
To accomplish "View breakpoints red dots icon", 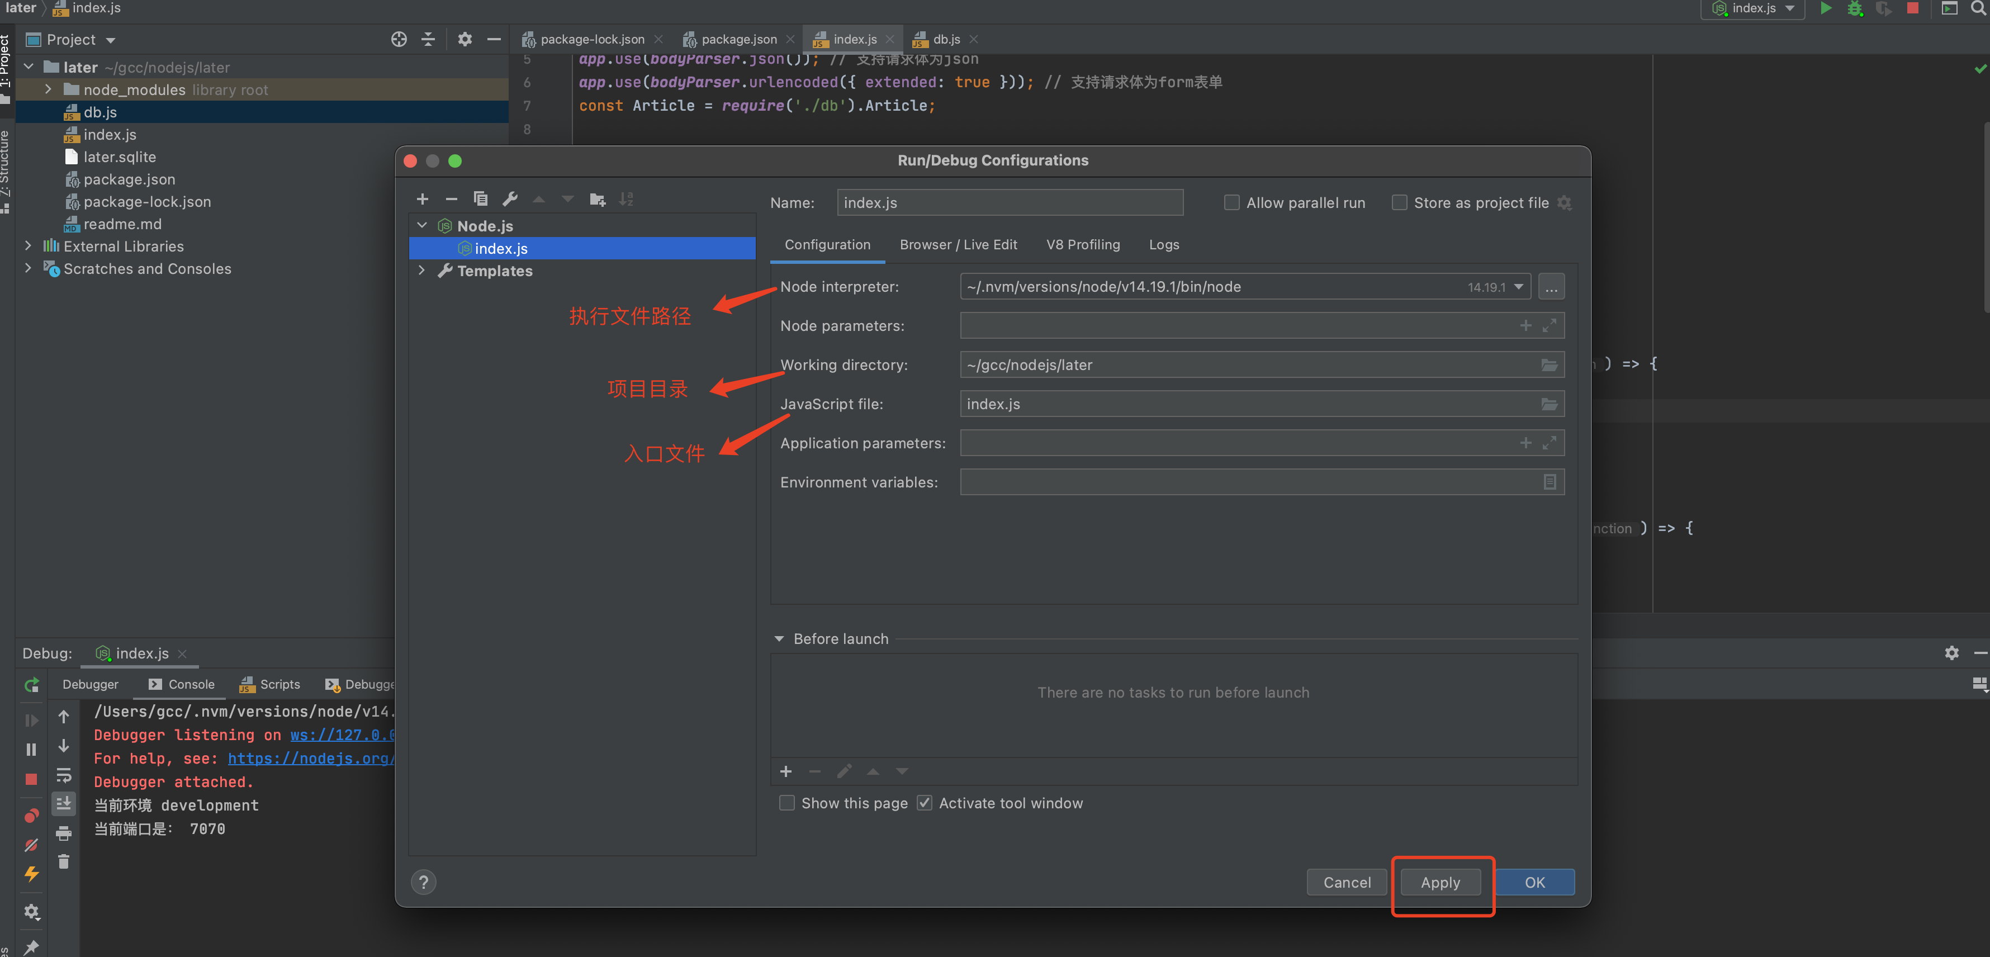I will coord(32,816).
